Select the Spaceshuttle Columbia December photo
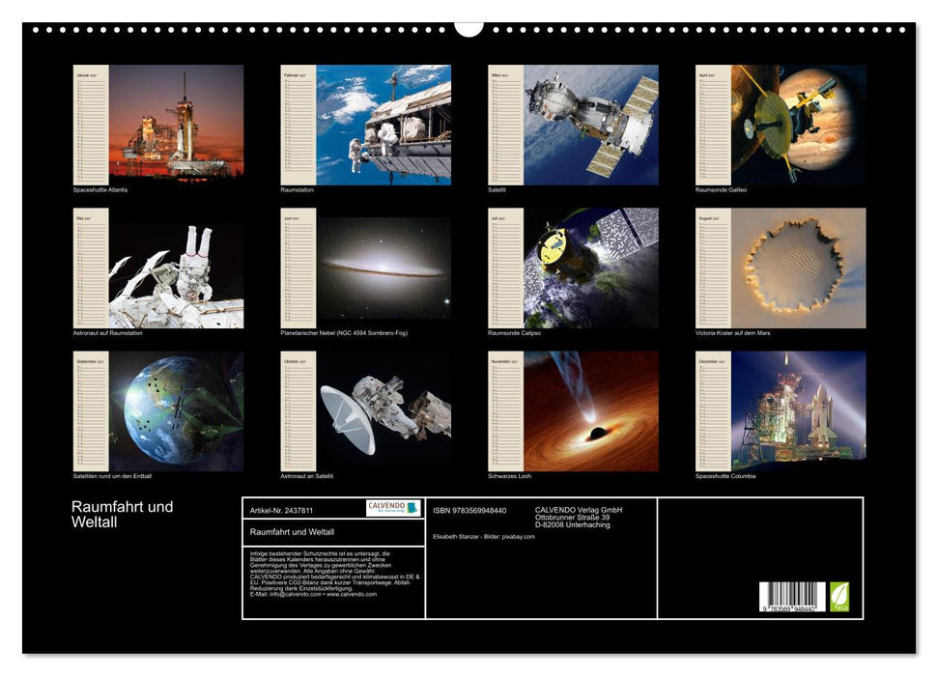Screen dimensions: 938x676 tap(799, 411)
